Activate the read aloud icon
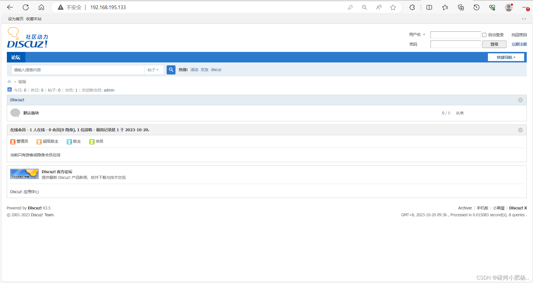Screen dimensions: 533x283 (x=379, y=7)
